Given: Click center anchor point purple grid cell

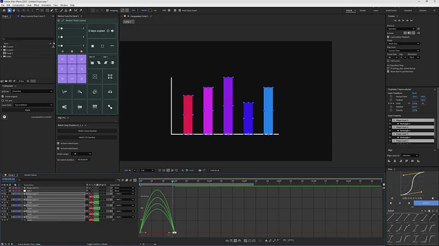Looking at the screenshot, I should click(x=72, y=69).
